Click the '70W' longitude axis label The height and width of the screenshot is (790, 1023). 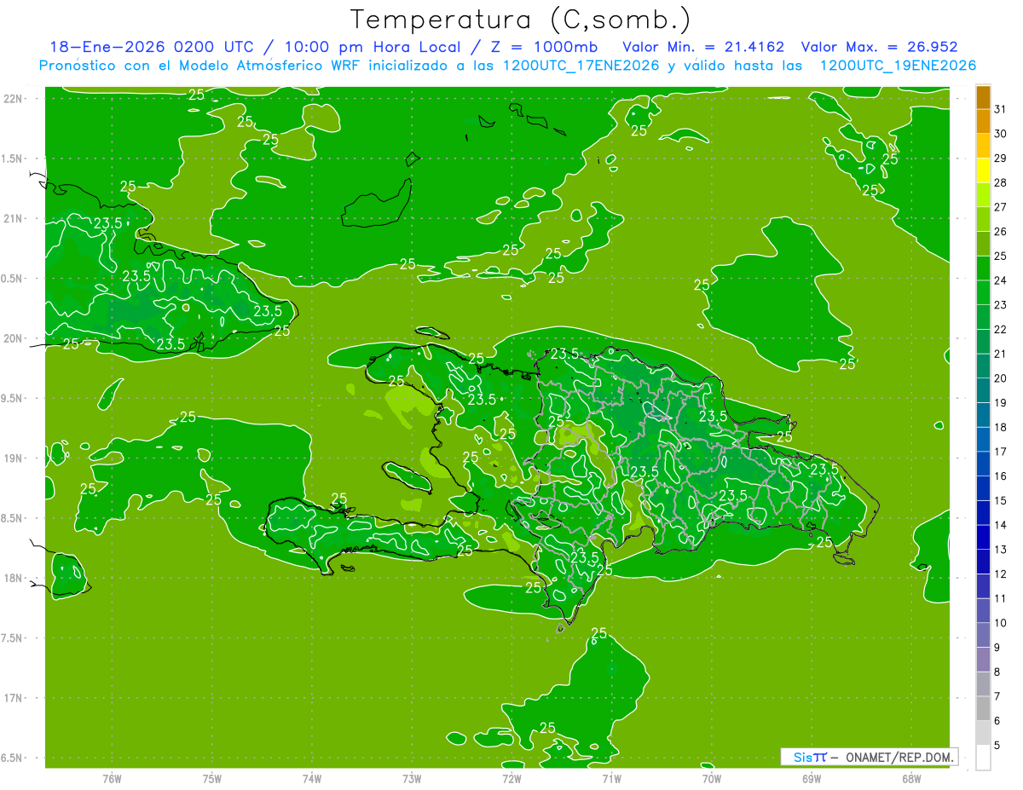(712, 778)
